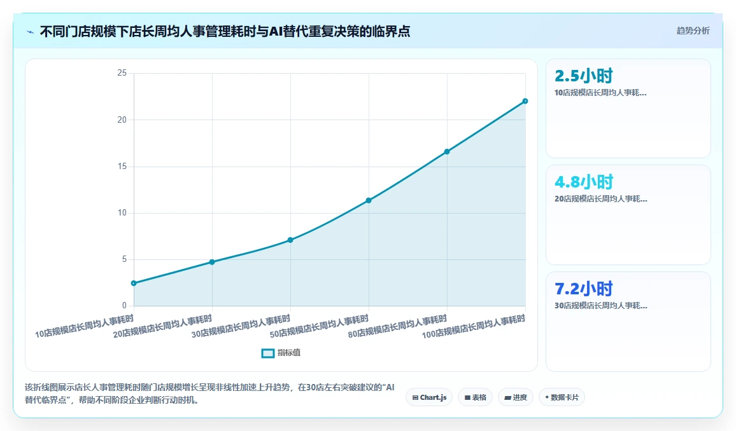The height and width of the screenshot is (431, 736).
Task: Click the x-axis label 100店规模店长周均人事耗时
Action: tap(474, 326)
